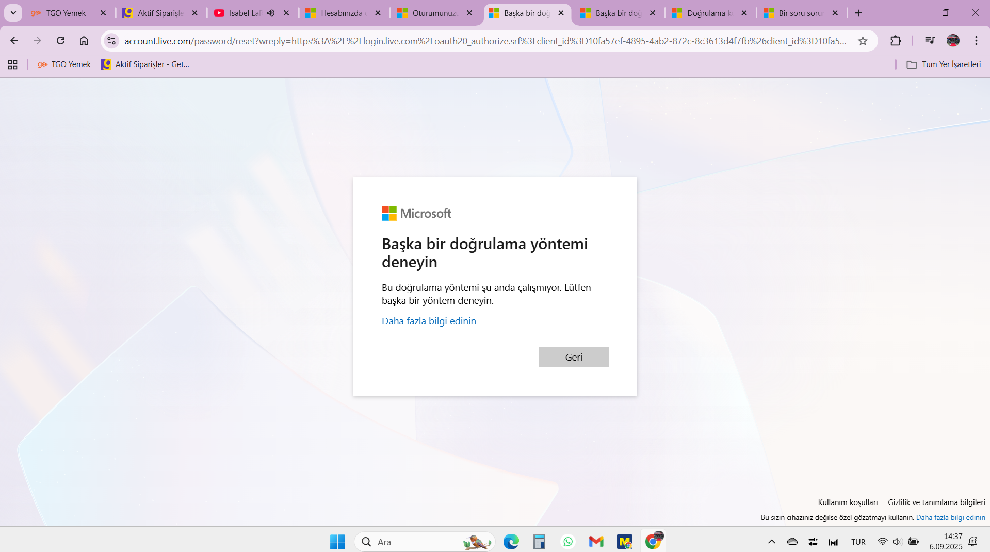Viewport: 990px width, 552px height.
Task: Open the Chrome profile avatar
Action: pos(953,41)
